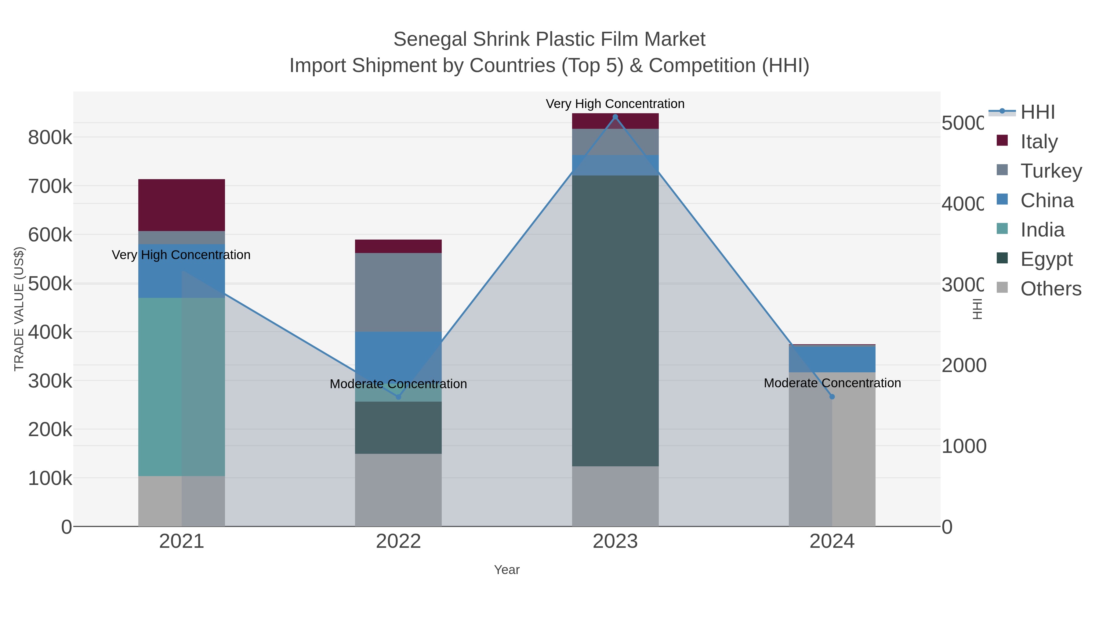Click the Egypt segment of the 2022 bar
Viewport: 1099px width, 618px height.
398,428
